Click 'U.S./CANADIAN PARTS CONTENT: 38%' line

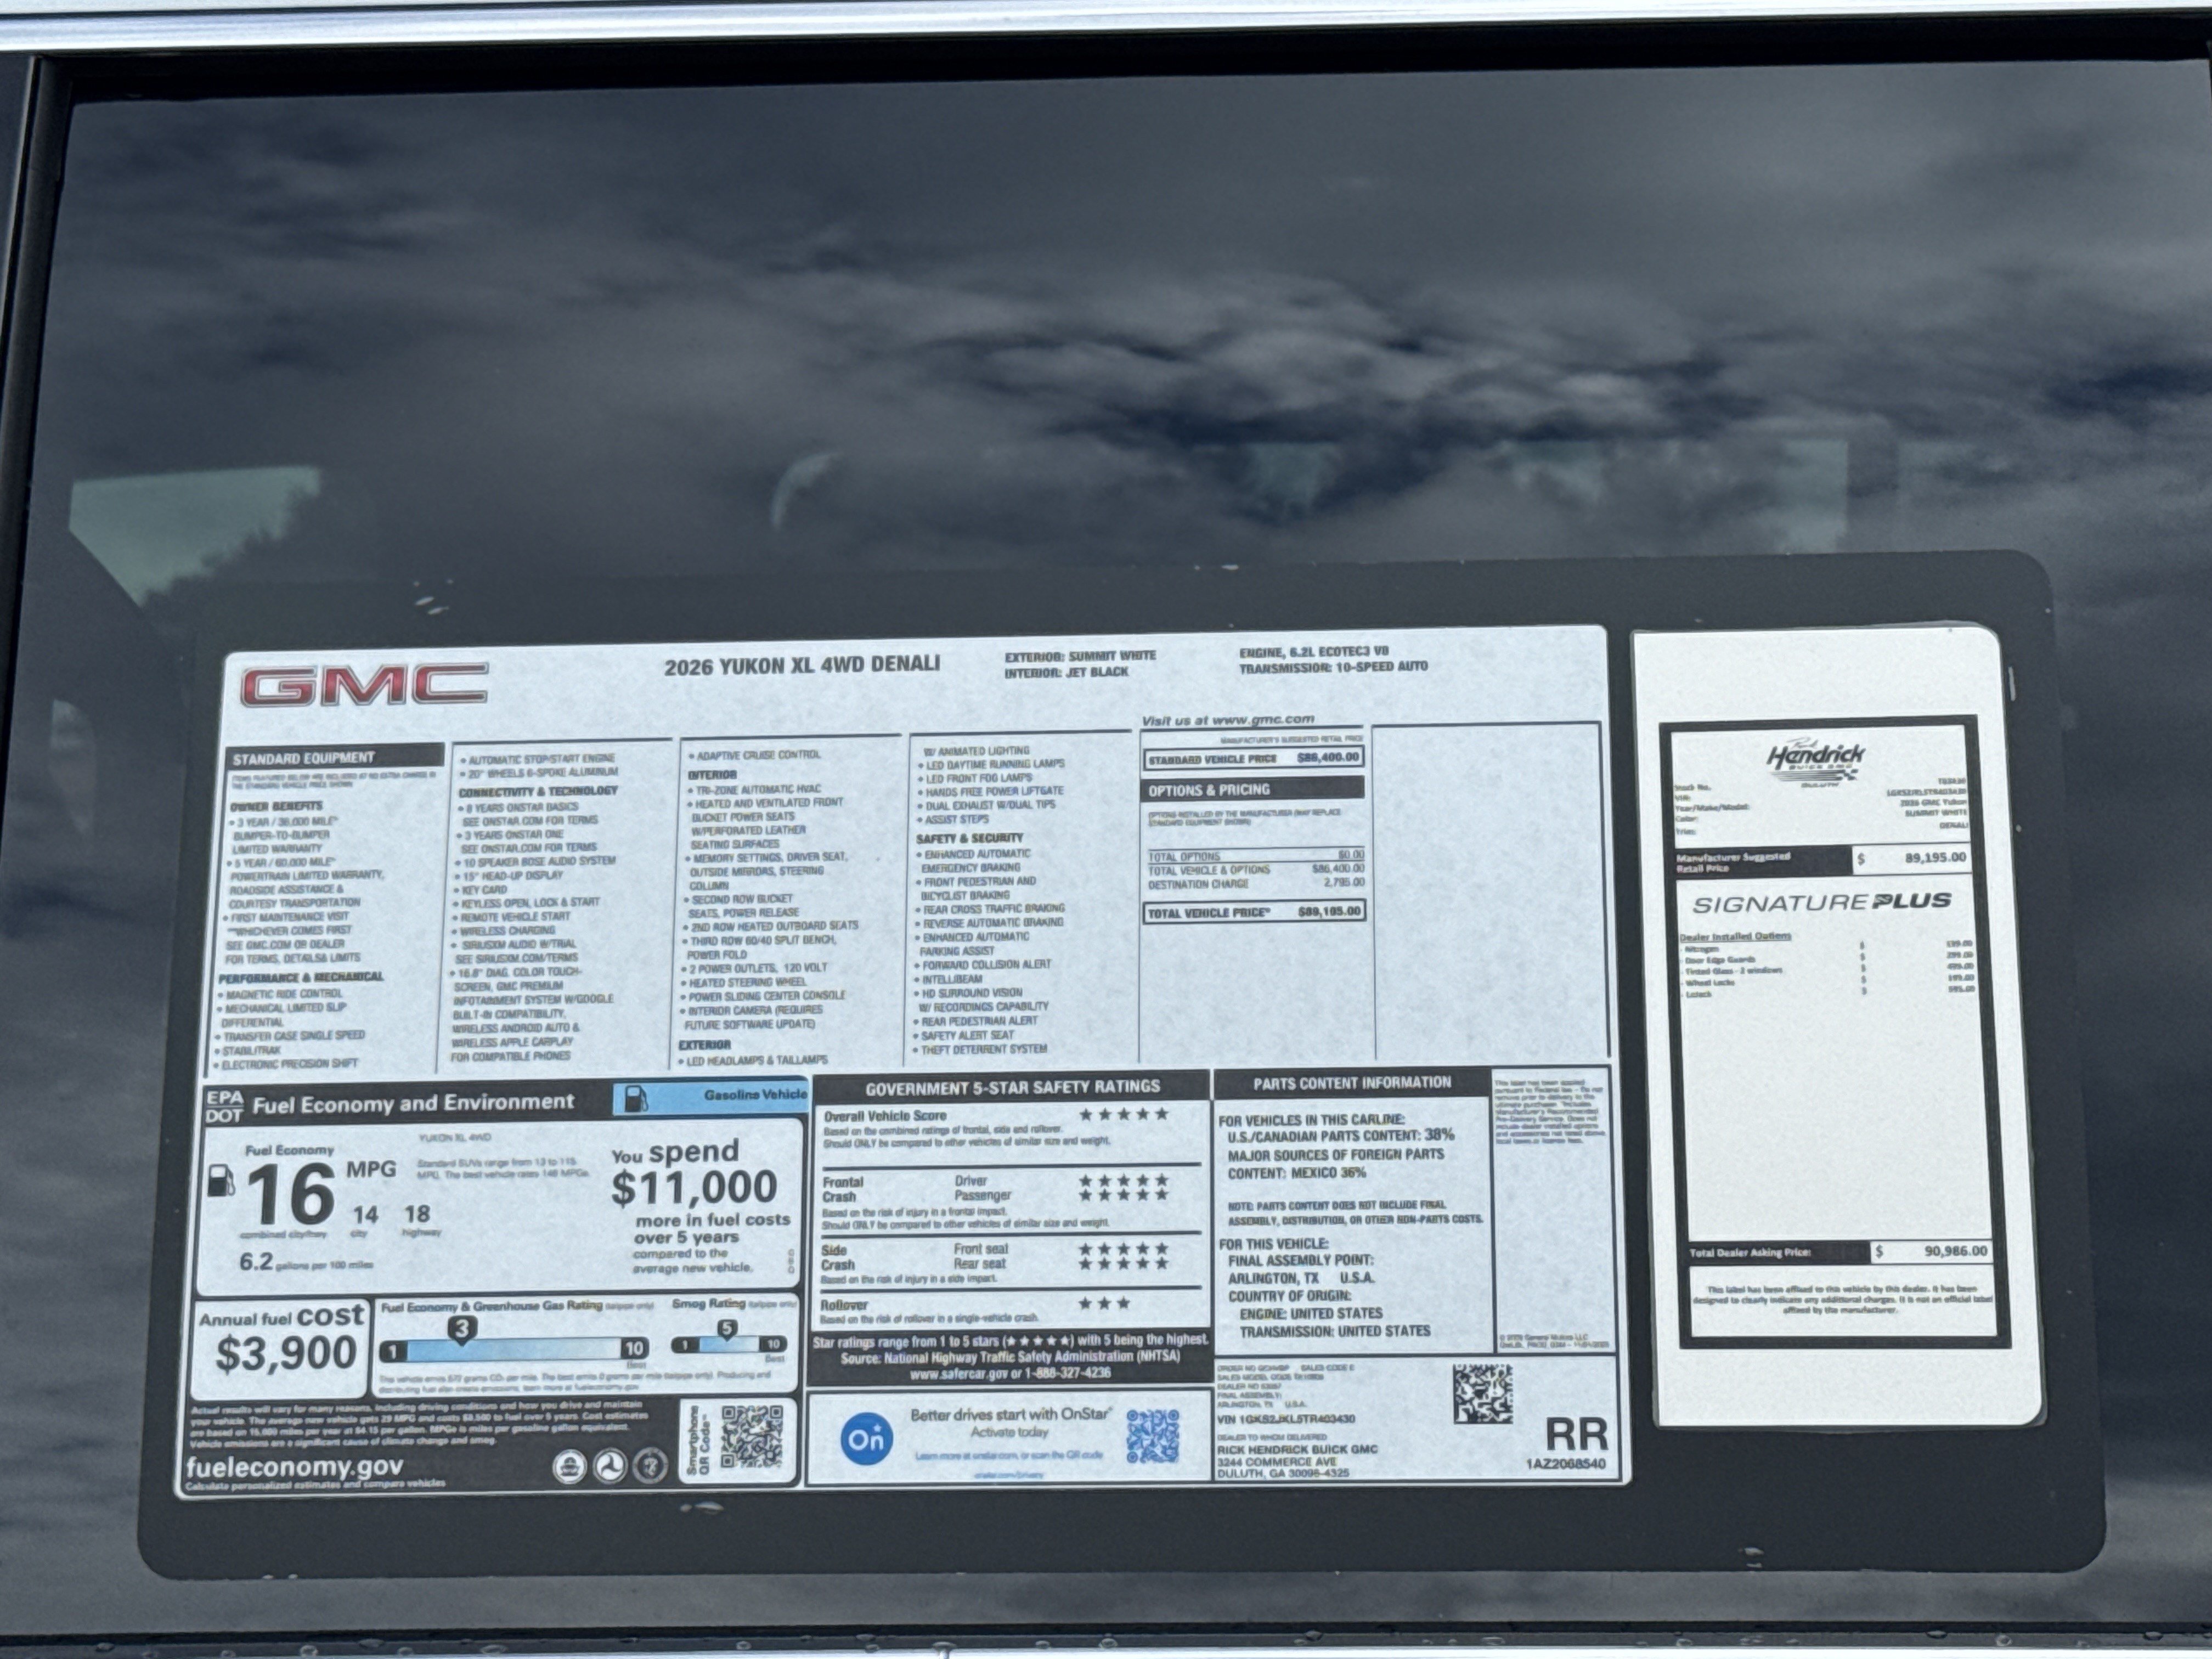point(1340,1135)
